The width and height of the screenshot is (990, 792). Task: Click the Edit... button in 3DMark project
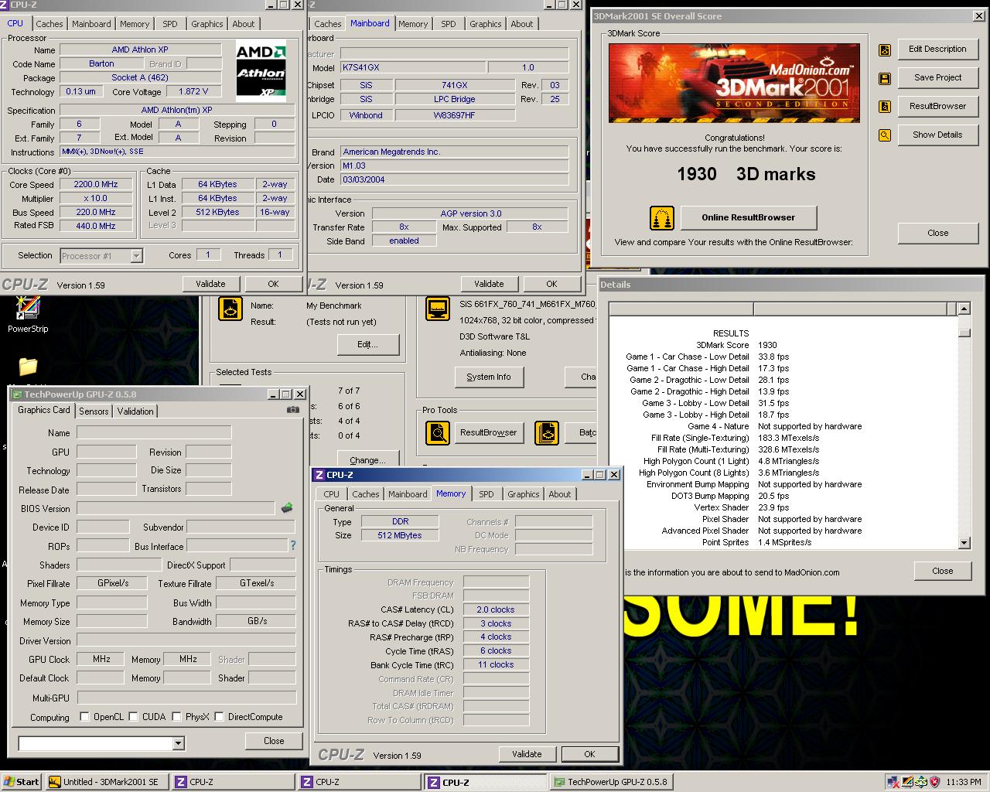click(x=367, y=344)
